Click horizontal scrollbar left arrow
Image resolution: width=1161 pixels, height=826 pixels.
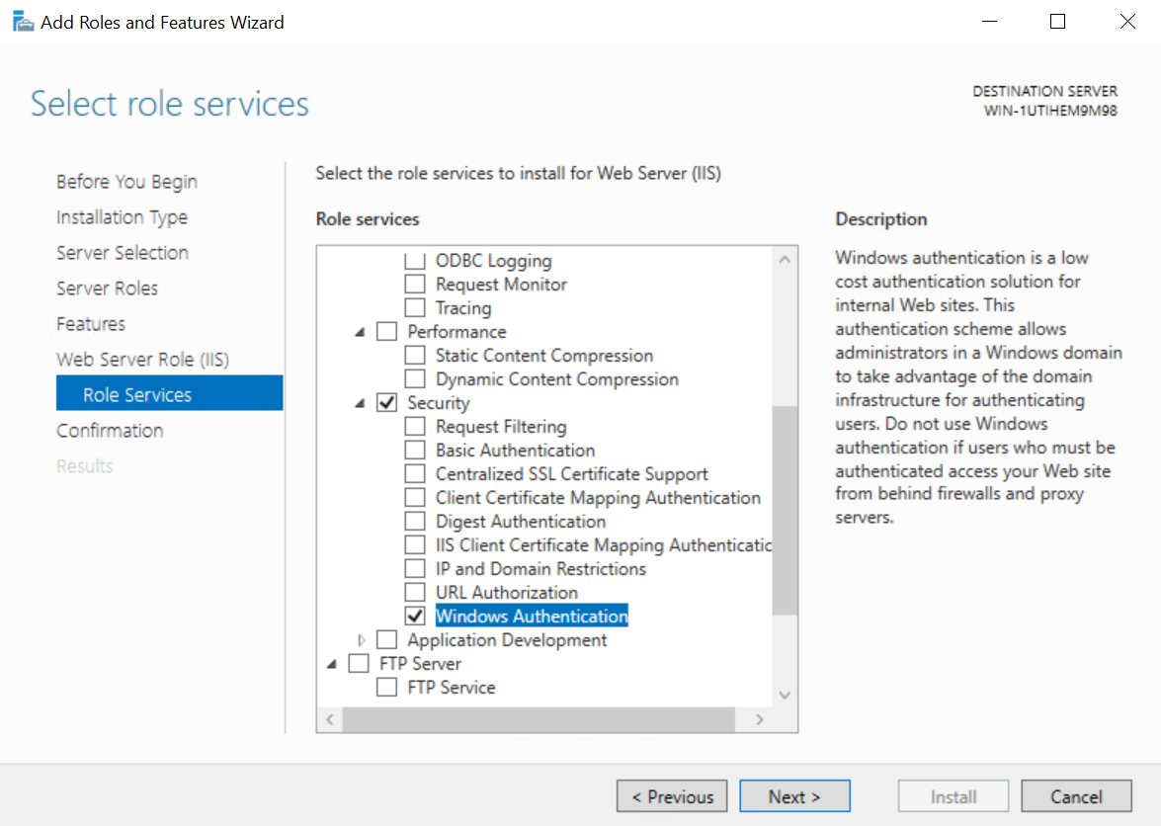tap(330, 719)
